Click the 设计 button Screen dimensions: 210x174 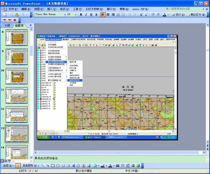[178, 14]
